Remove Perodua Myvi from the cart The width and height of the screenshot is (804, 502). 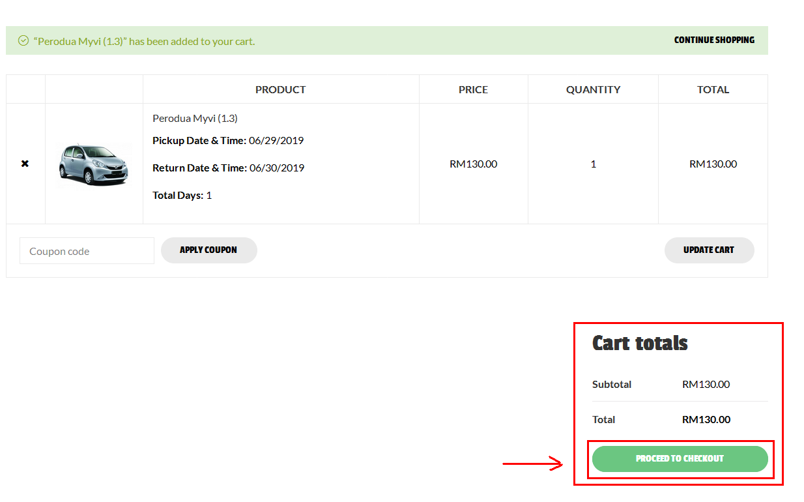25,164
